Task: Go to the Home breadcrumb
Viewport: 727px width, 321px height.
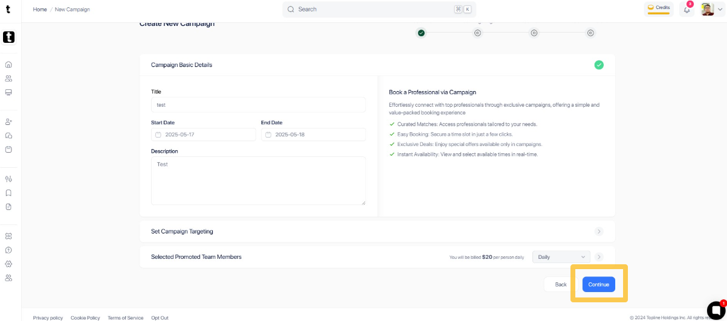Action: [40, 10]
